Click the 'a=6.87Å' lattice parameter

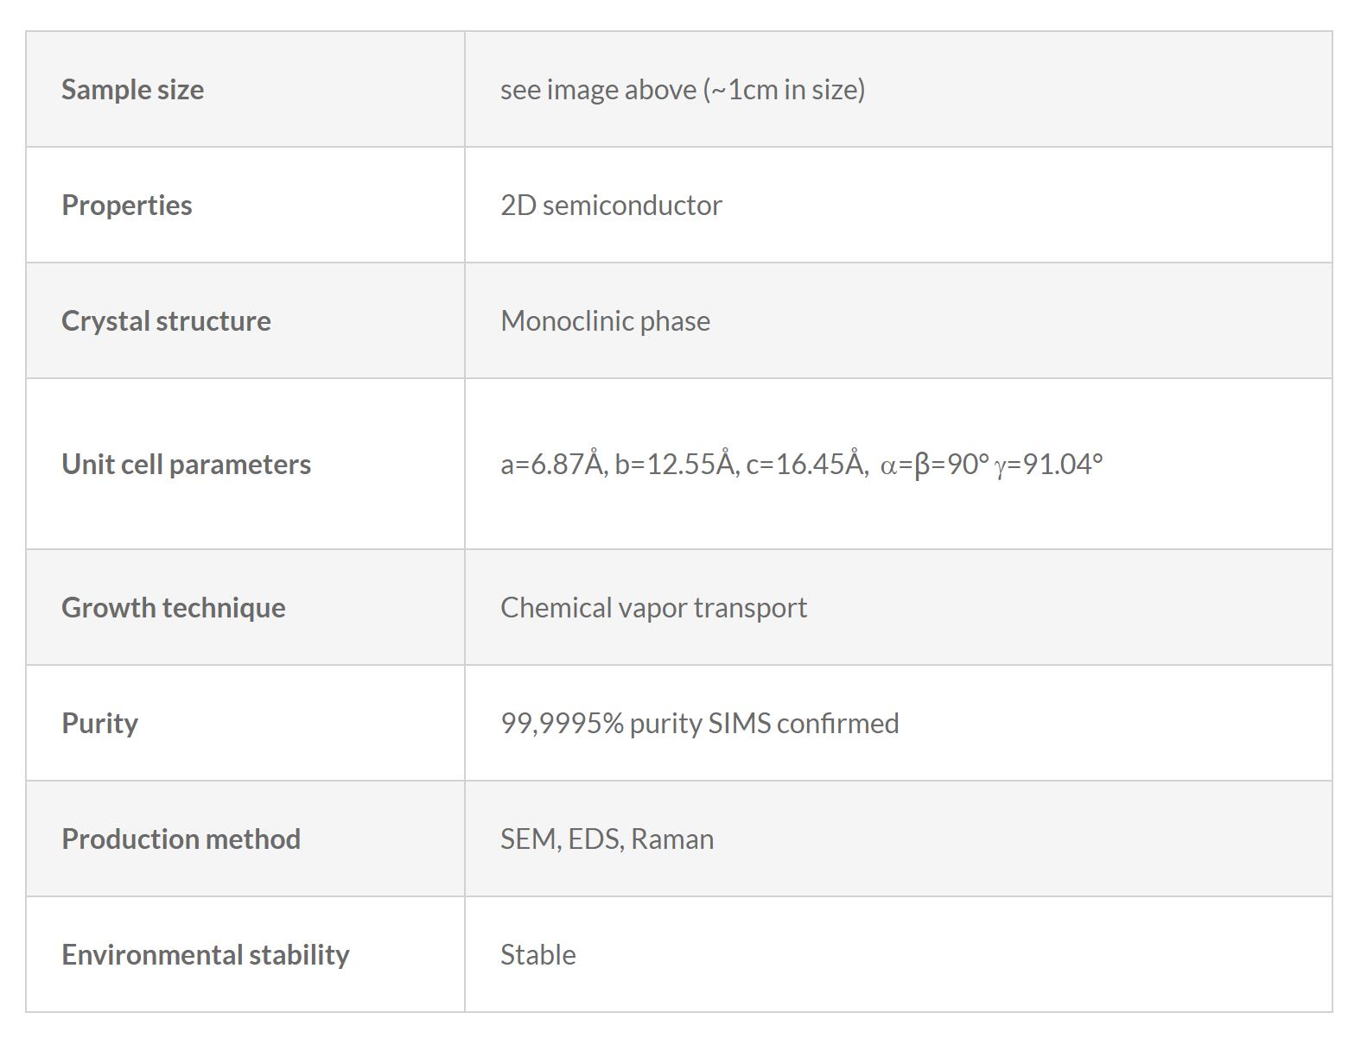(x=552, y=465)
